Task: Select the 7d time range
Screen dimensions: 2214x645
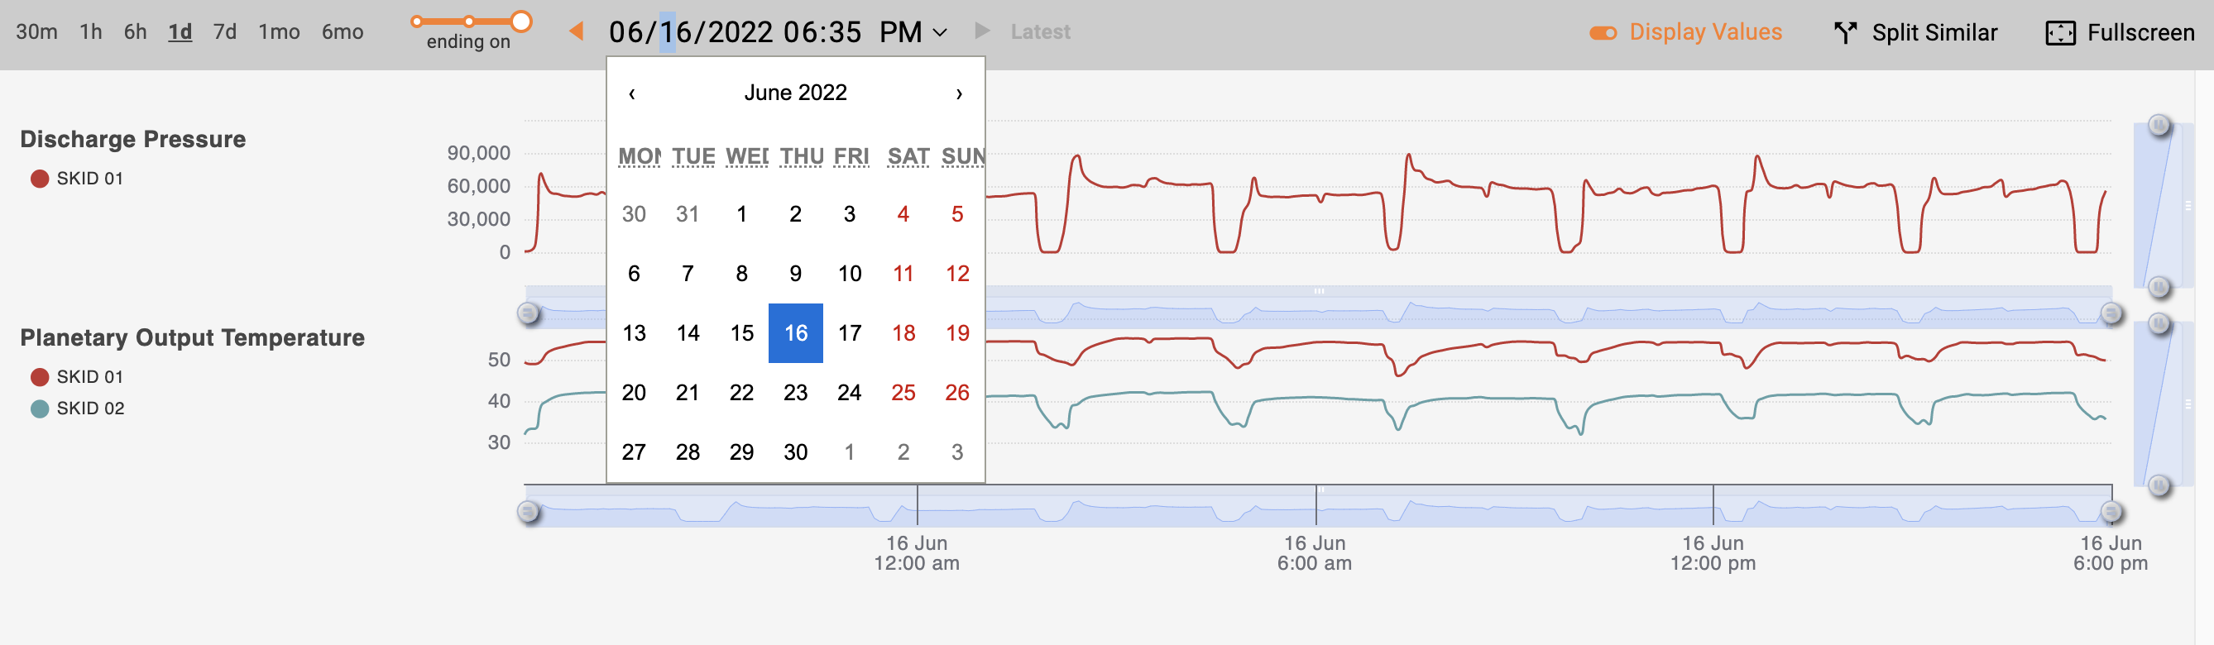Action: coord(224,31)
